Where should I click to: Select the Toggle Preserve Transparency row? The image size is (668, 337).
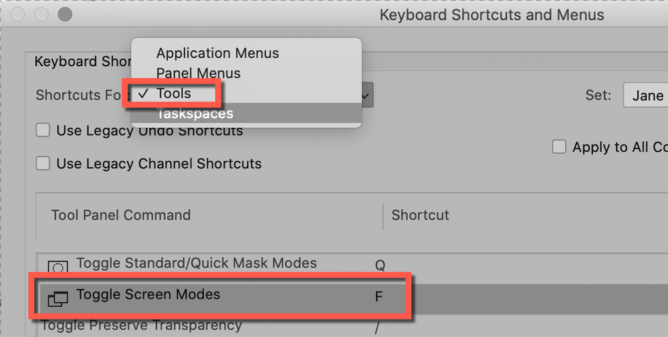[141, 326]
